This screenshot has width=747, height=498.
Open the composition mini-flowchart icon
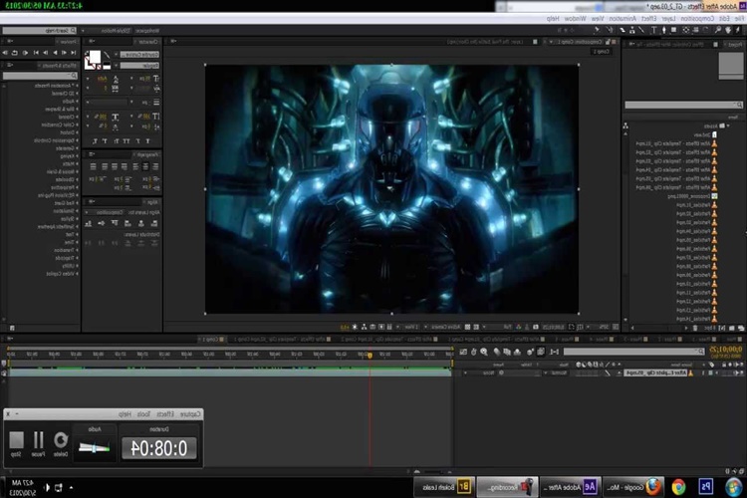click(x=554, y=352)
